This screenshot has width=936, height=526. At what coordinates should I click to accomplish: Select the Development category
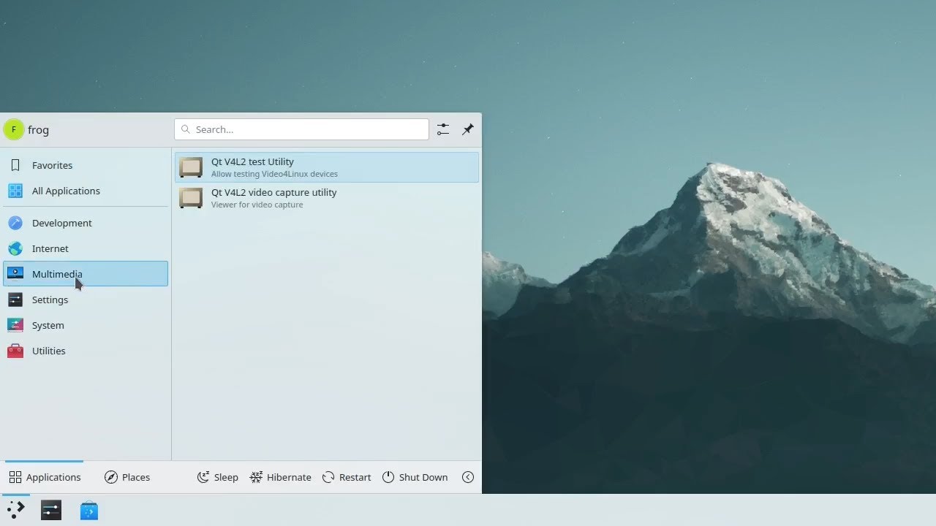[86, 223]
